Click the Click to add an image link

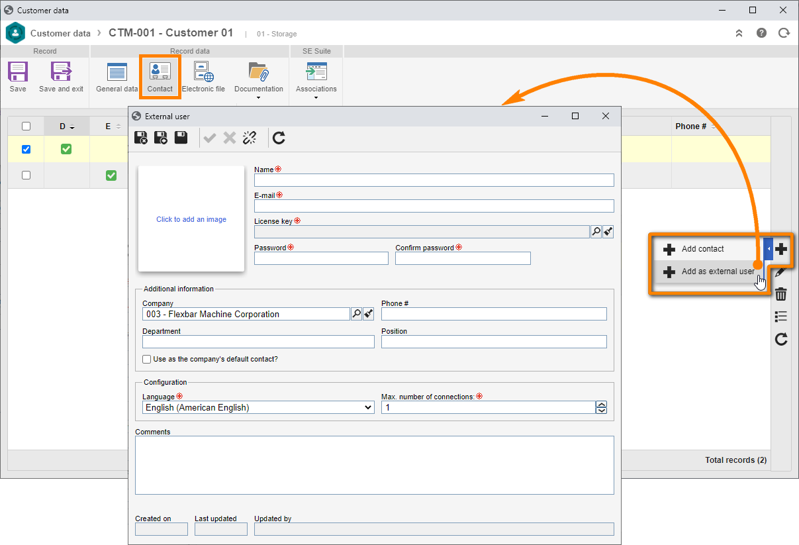tap(191, 219)
